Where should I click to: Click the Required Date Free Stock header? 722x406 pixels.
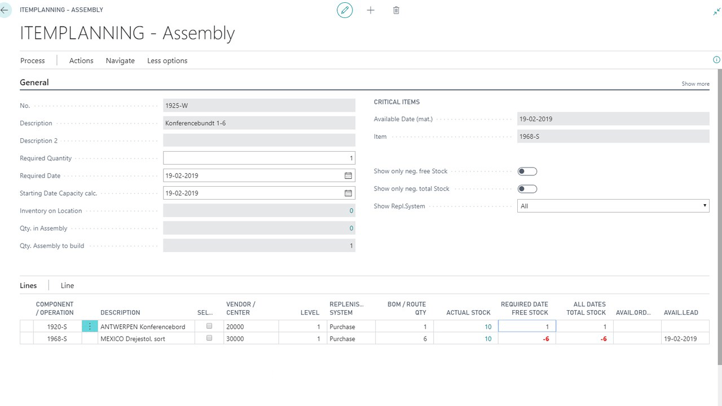524,308
